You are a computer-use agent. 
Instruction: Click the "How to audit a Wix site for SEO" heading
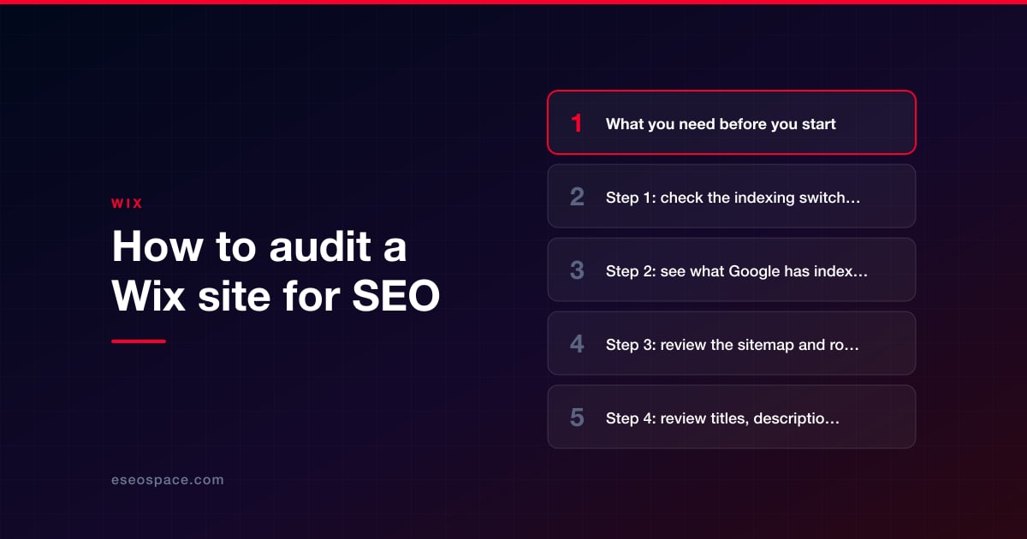[x=276, y=272]
